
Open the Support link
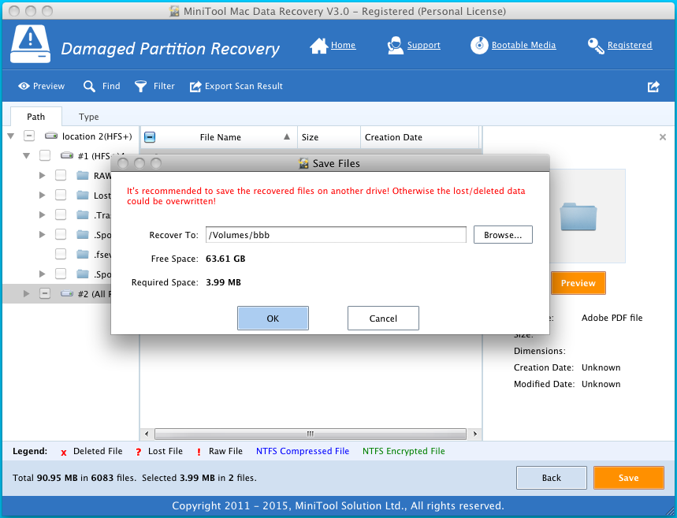(x=423, y=45)
